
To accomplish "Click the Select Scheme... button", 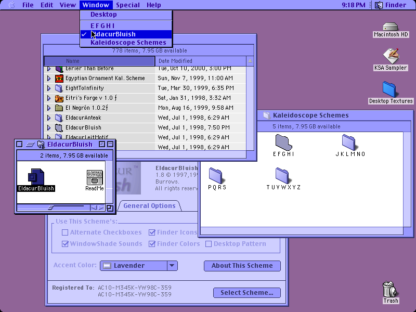I will coord(246,293).
